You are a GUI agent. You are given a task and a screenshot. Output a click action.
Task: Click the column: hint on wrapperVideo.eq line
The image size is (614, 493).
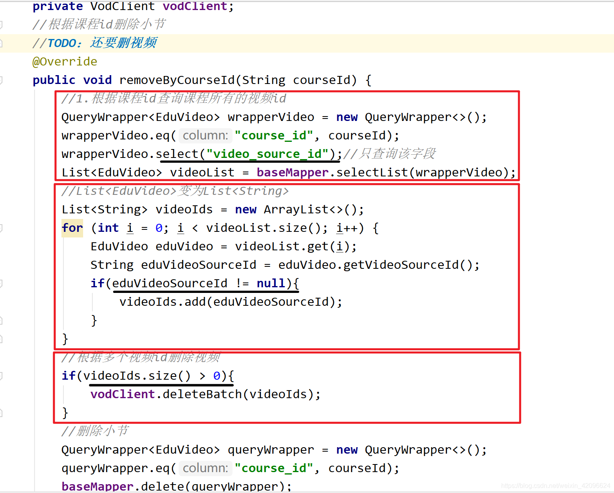pos(205,135)
